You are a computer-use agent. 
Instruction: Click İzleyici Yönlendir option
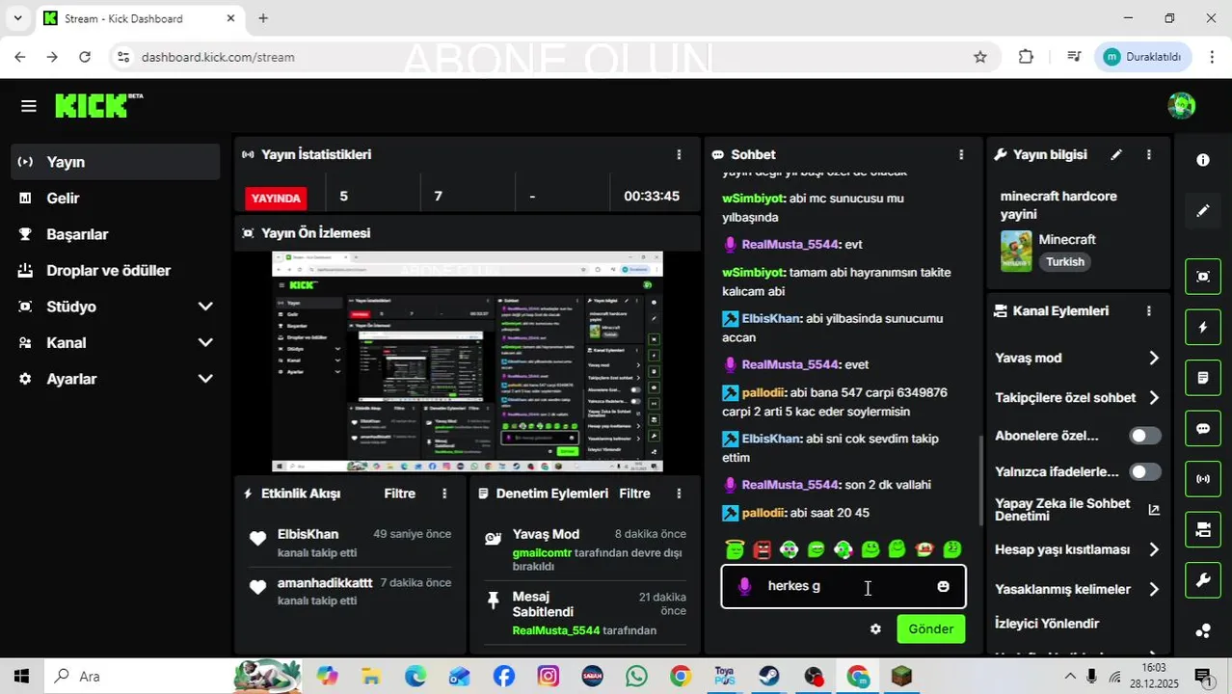coord(1047,624)
